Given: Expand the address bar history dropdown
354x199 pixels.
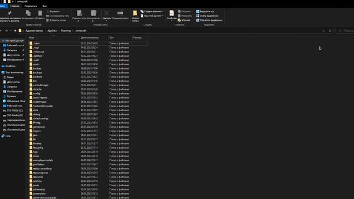Looking at the screenshot, I should [x=324, y=31].
